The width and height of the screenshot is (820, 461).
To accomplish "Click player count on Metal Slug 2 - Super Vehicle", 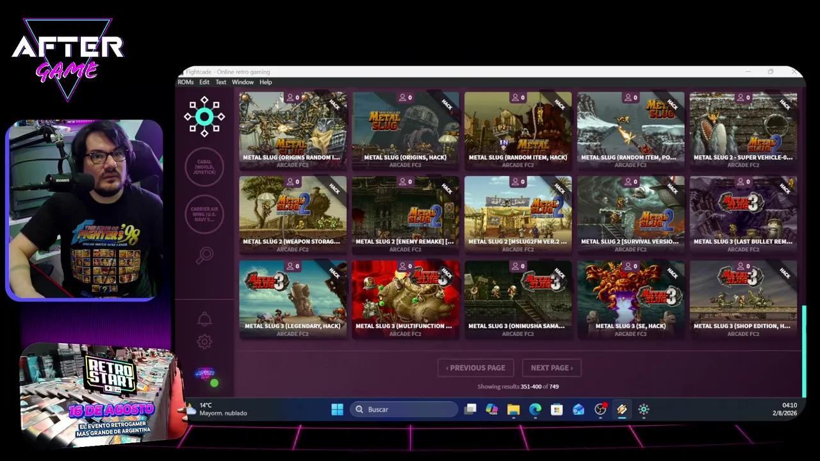I will (744, 97).
